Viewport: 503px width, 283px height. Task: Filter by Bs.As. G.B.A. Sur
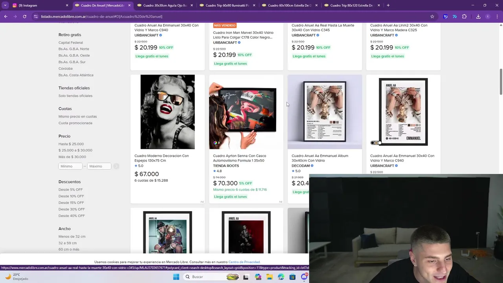(x=72, y=62)
